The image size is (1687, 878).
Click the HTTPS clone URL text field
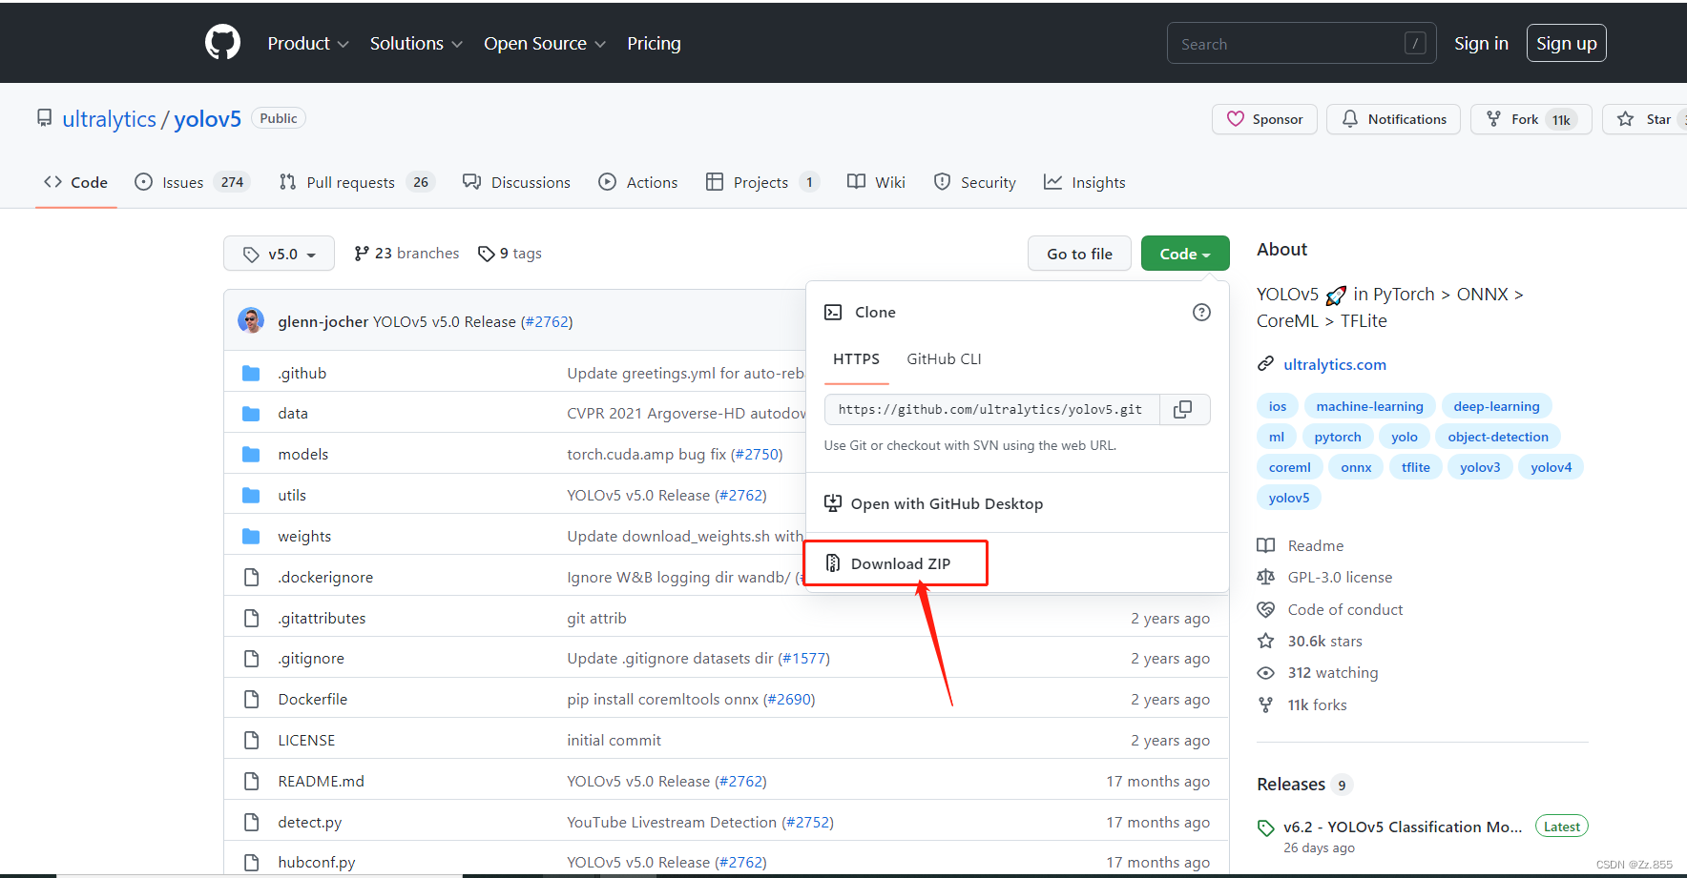point(992,409)
